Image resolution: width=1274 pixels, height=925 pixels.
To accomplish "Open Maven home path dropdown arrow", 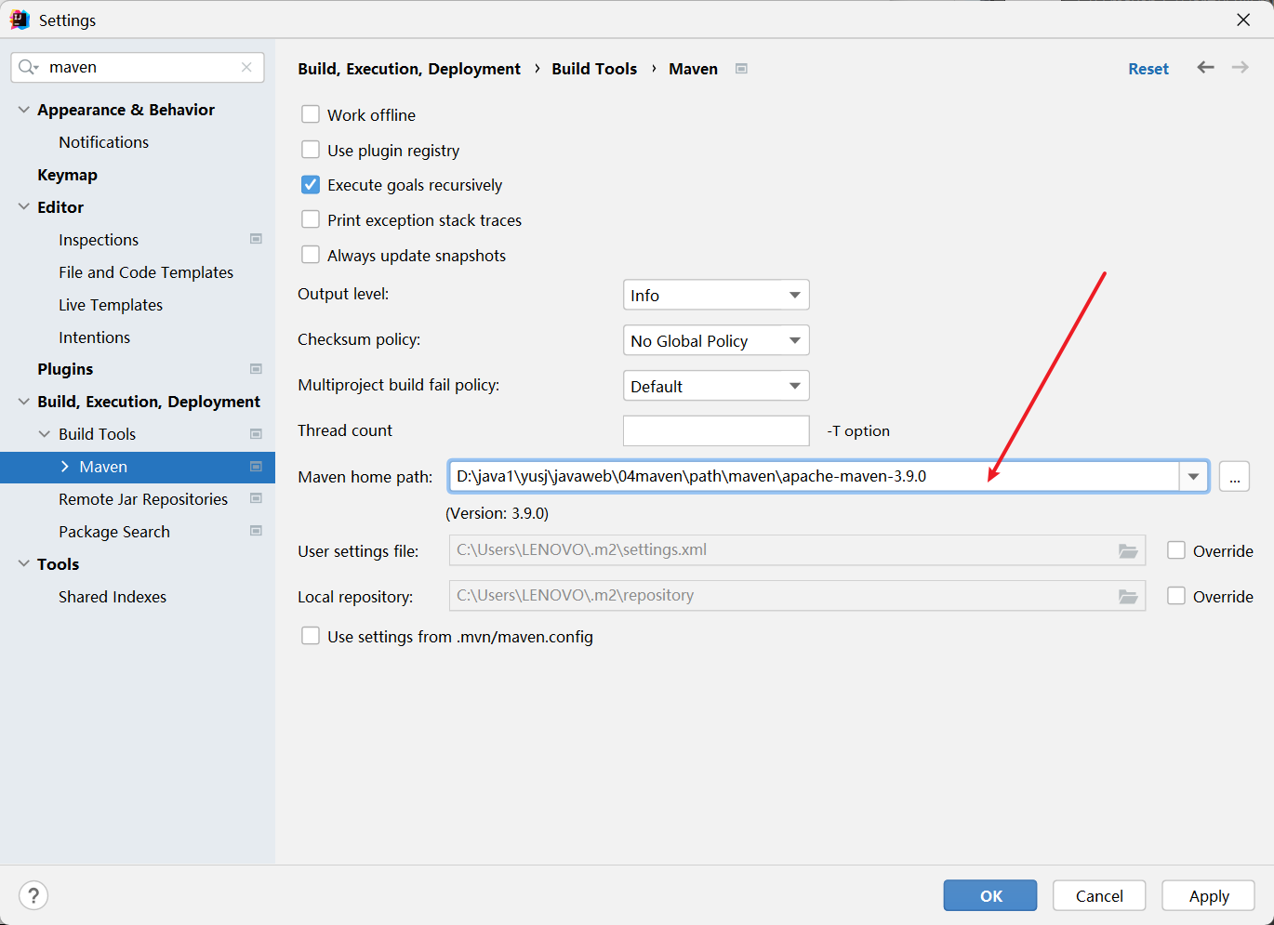I will 1193,476.
